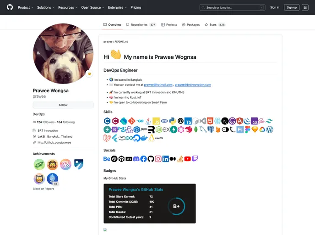The width and height of the screenshot is (315, 235).
Task: Expand the Product menu
Action: [26, 7]
